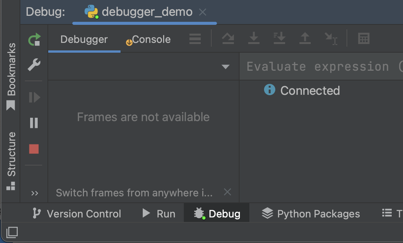Open the Version Control panel
The image size is (403, 243).
[76, 214]
